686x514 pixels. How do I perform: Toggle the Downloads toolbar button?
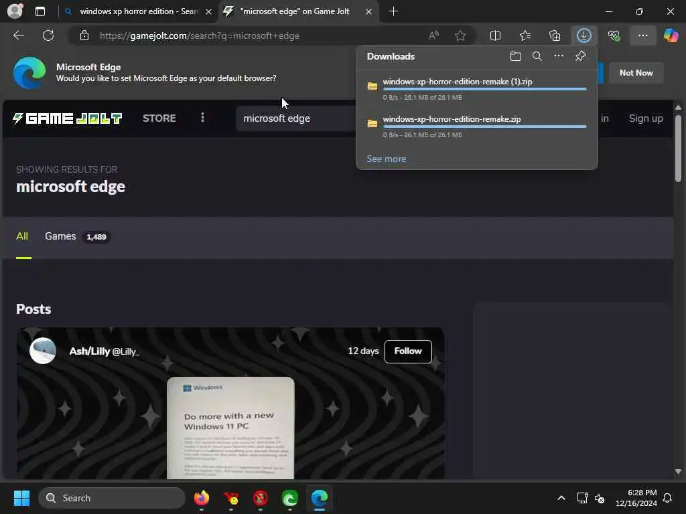pos(584,35)
